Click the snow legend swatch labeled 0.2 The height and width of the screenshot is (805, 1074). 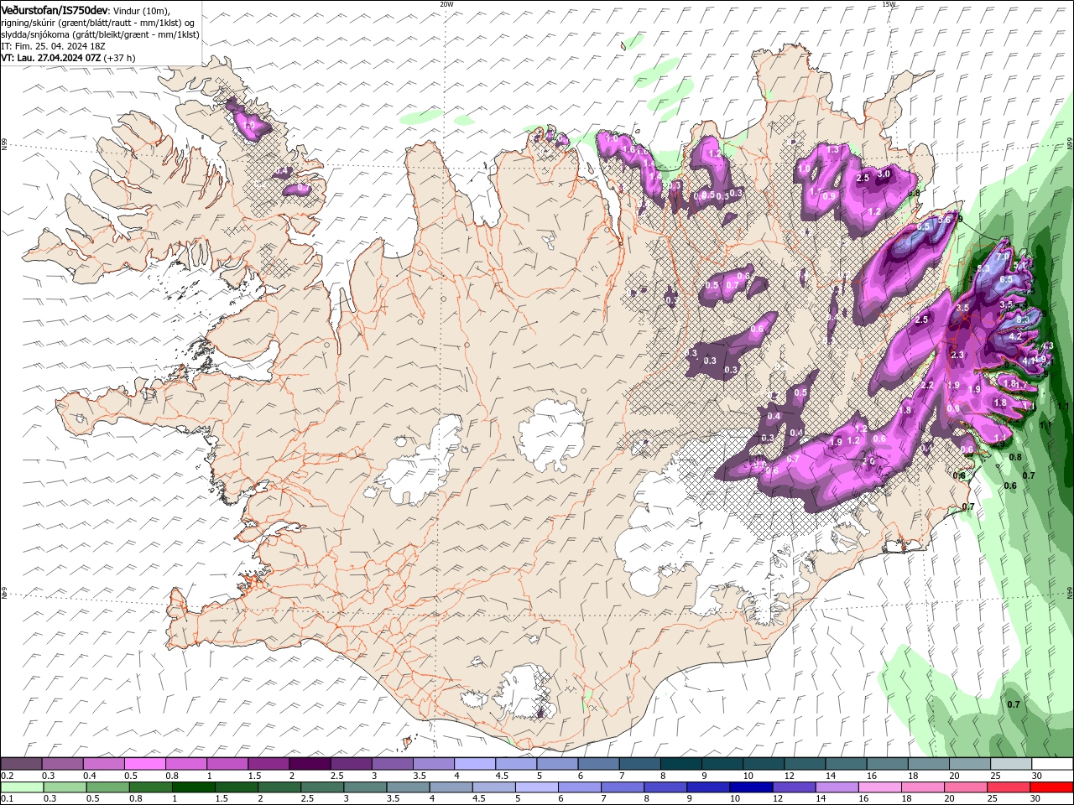point(22,764)
